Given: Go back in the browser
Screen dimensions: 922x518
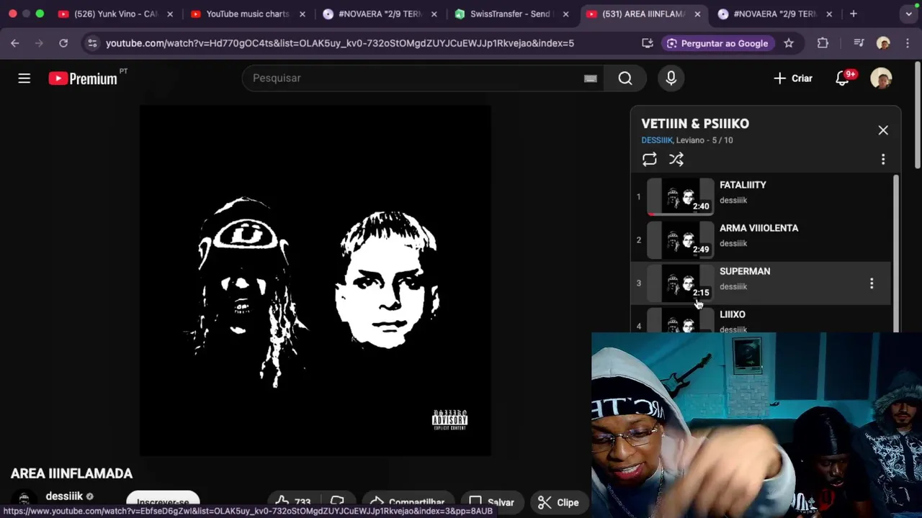Looking at the screenshot, I should [x=15, y=43].
